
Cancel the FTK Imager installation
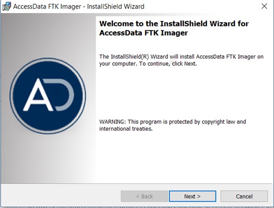point(244,196)
